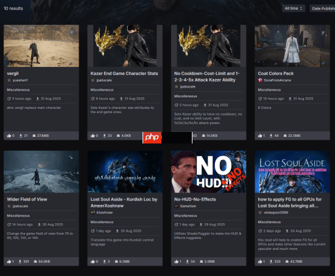This screenshot has height=276, width=335.
Task: Click the red php logo overlay
Action: pos(152,137)
